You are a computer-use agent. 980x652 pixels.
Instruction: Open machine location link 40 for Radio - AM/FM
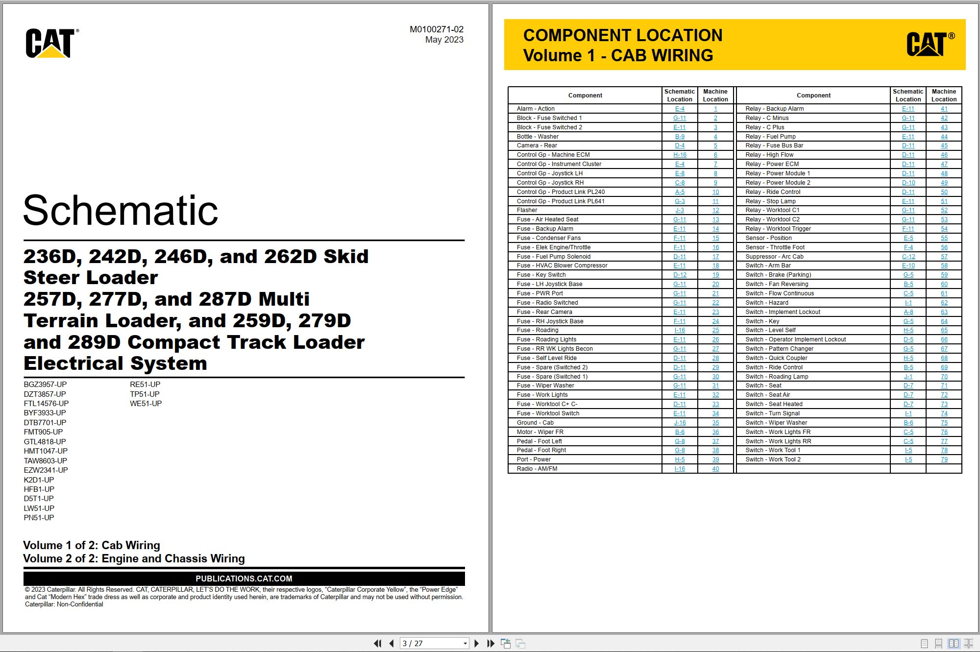[x=715, y=469]
